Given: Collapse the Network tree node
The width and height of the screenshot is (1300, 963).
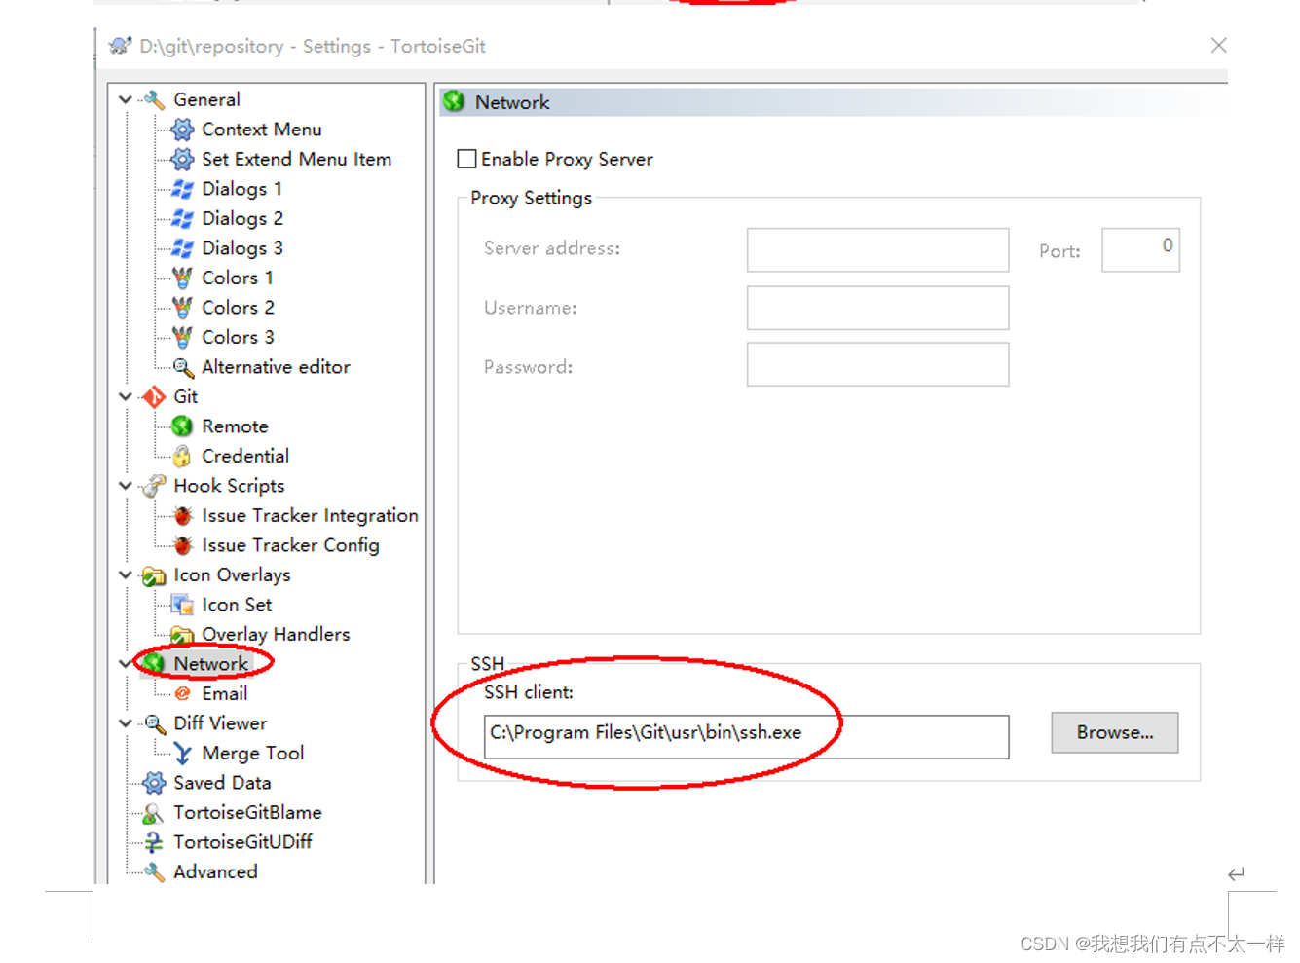Looking at the screenshot, I should click(x=126, y=664).
